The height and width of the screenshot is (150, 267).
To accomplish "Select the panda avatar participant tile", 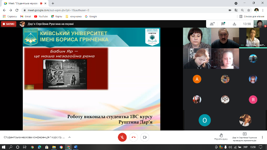I will (x=225, y=100).
